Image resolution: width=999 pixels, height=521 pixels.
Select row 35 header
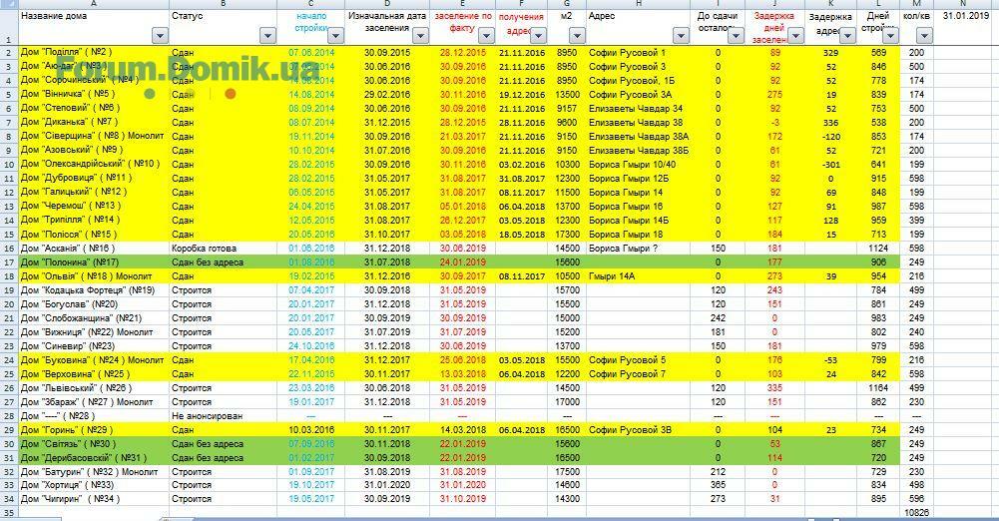coord(9,512)
